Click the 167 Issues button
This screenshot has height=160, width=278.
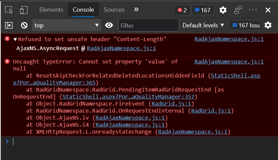[x=245, y=25]
